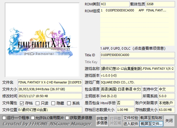Viewport: 177px width, 128px height.
Task: Click the Title ID field
Action: 138,55
